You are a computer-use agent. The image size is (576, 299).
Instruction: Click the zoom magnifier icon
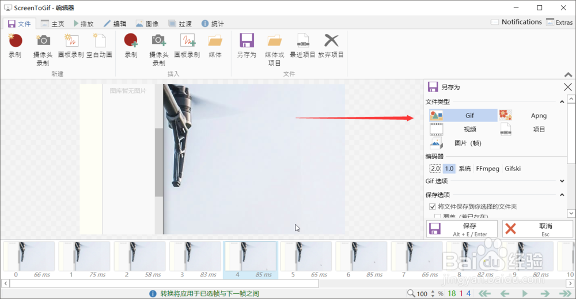click(411, 293)
